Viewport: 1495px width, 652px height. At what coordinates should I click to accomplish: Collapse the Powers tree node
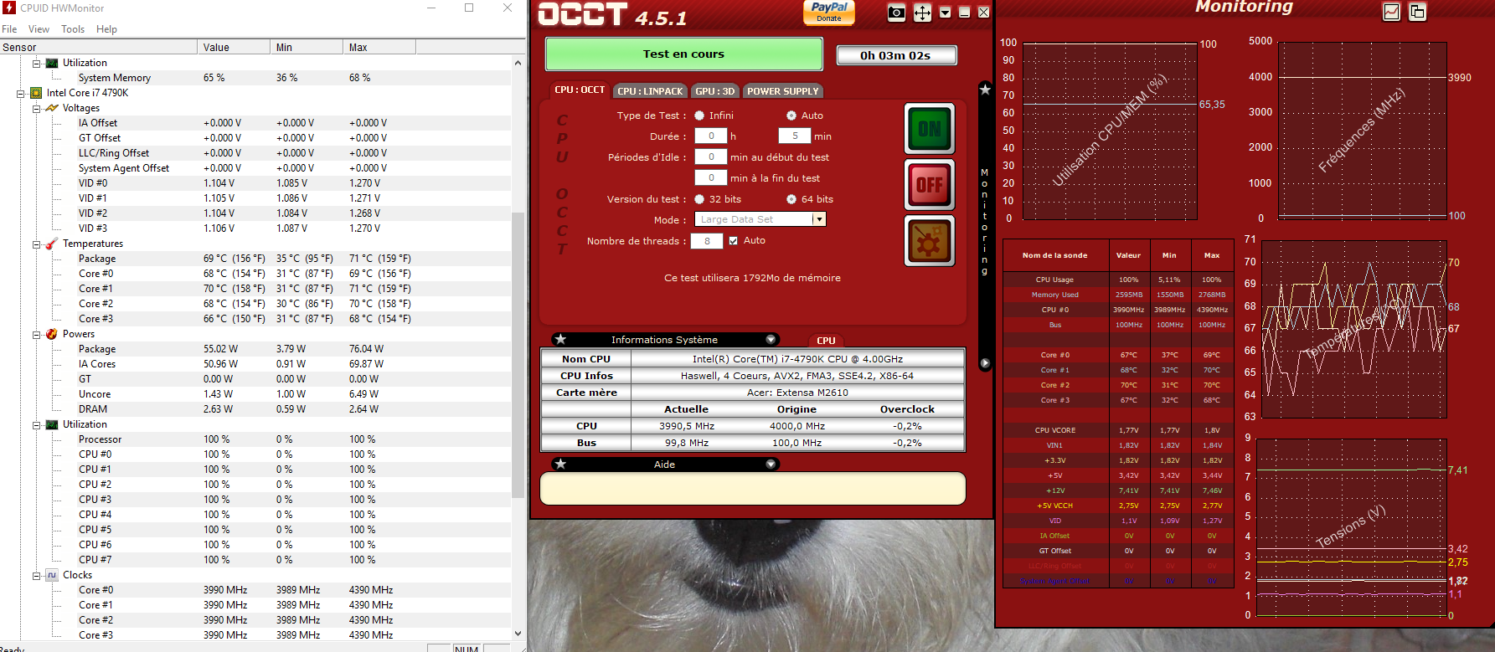36,335
